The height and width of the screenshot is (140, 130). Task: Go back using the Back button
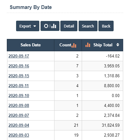(106, 26)
